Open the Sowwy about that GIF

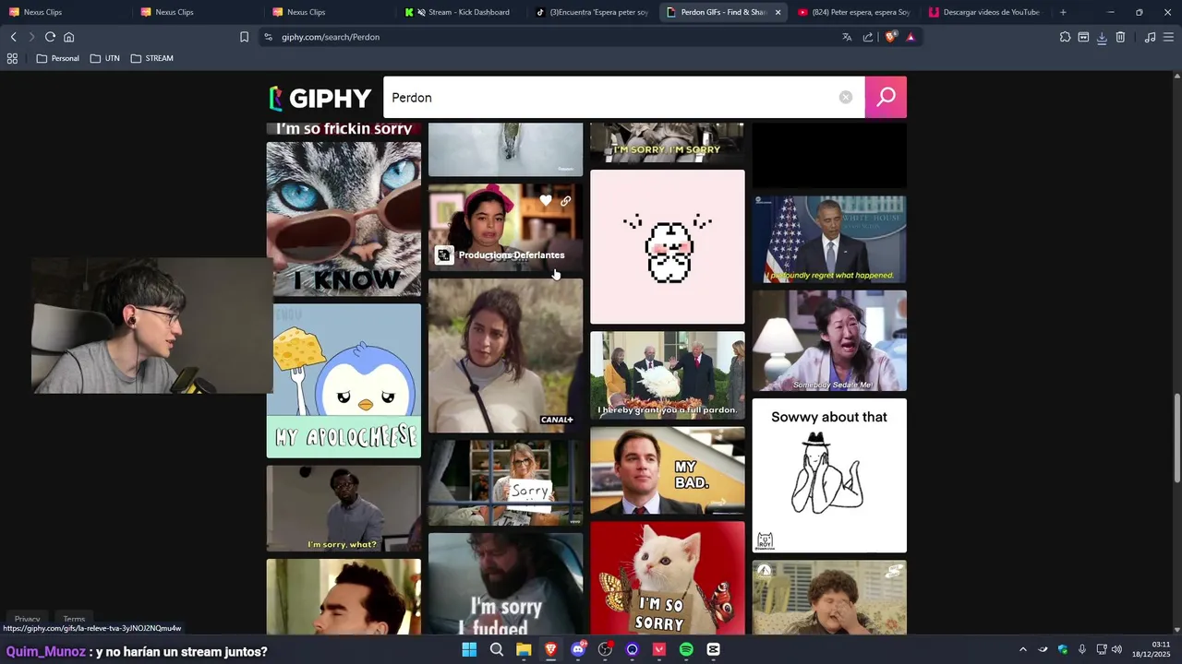point(829,475)
